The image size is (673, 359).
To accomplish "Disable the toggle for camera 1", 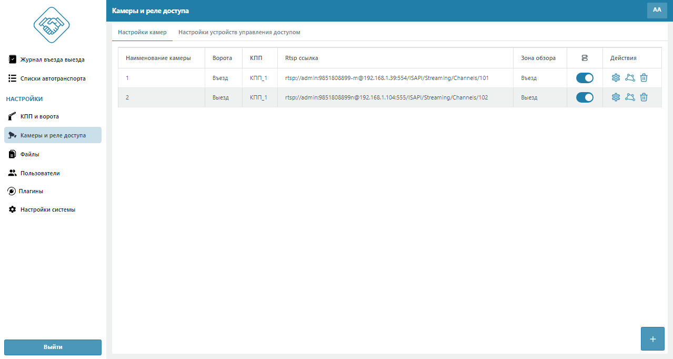I will (585, 78).
